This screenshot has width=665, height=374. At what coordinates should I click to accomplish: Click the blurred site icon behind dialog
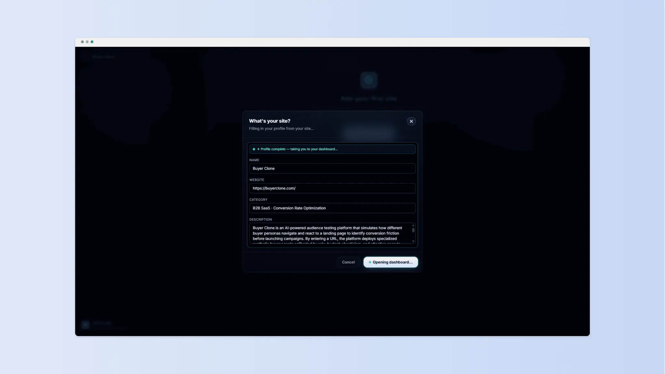click(369, 80)
